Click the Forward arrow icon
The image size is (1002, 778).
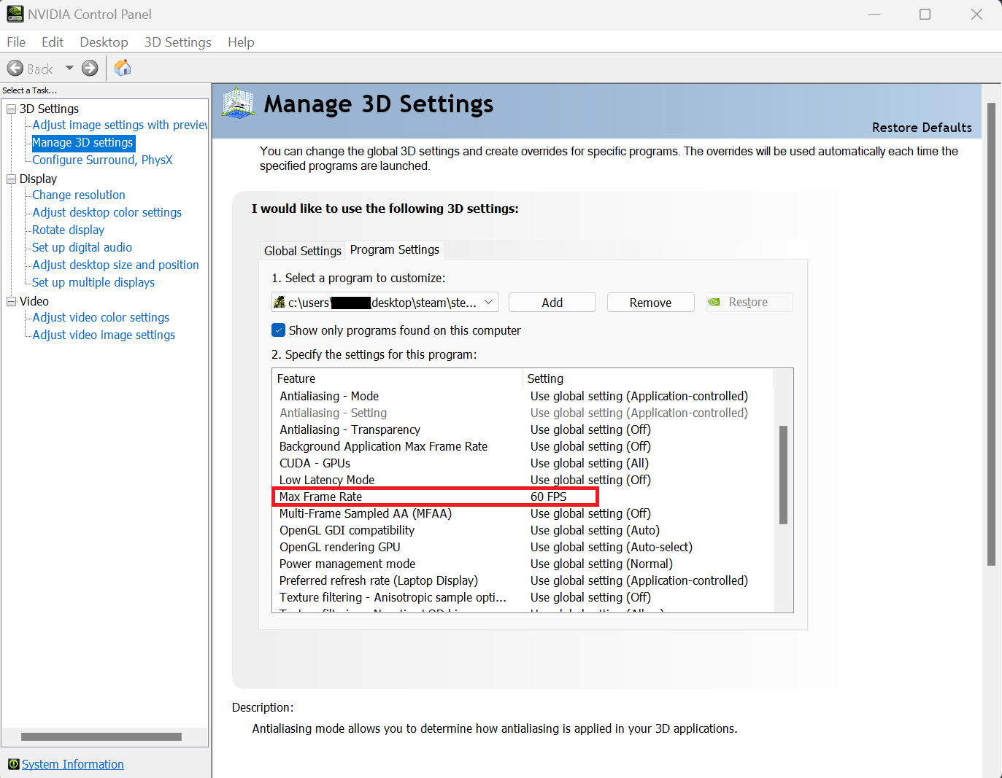tap(90, 69)
